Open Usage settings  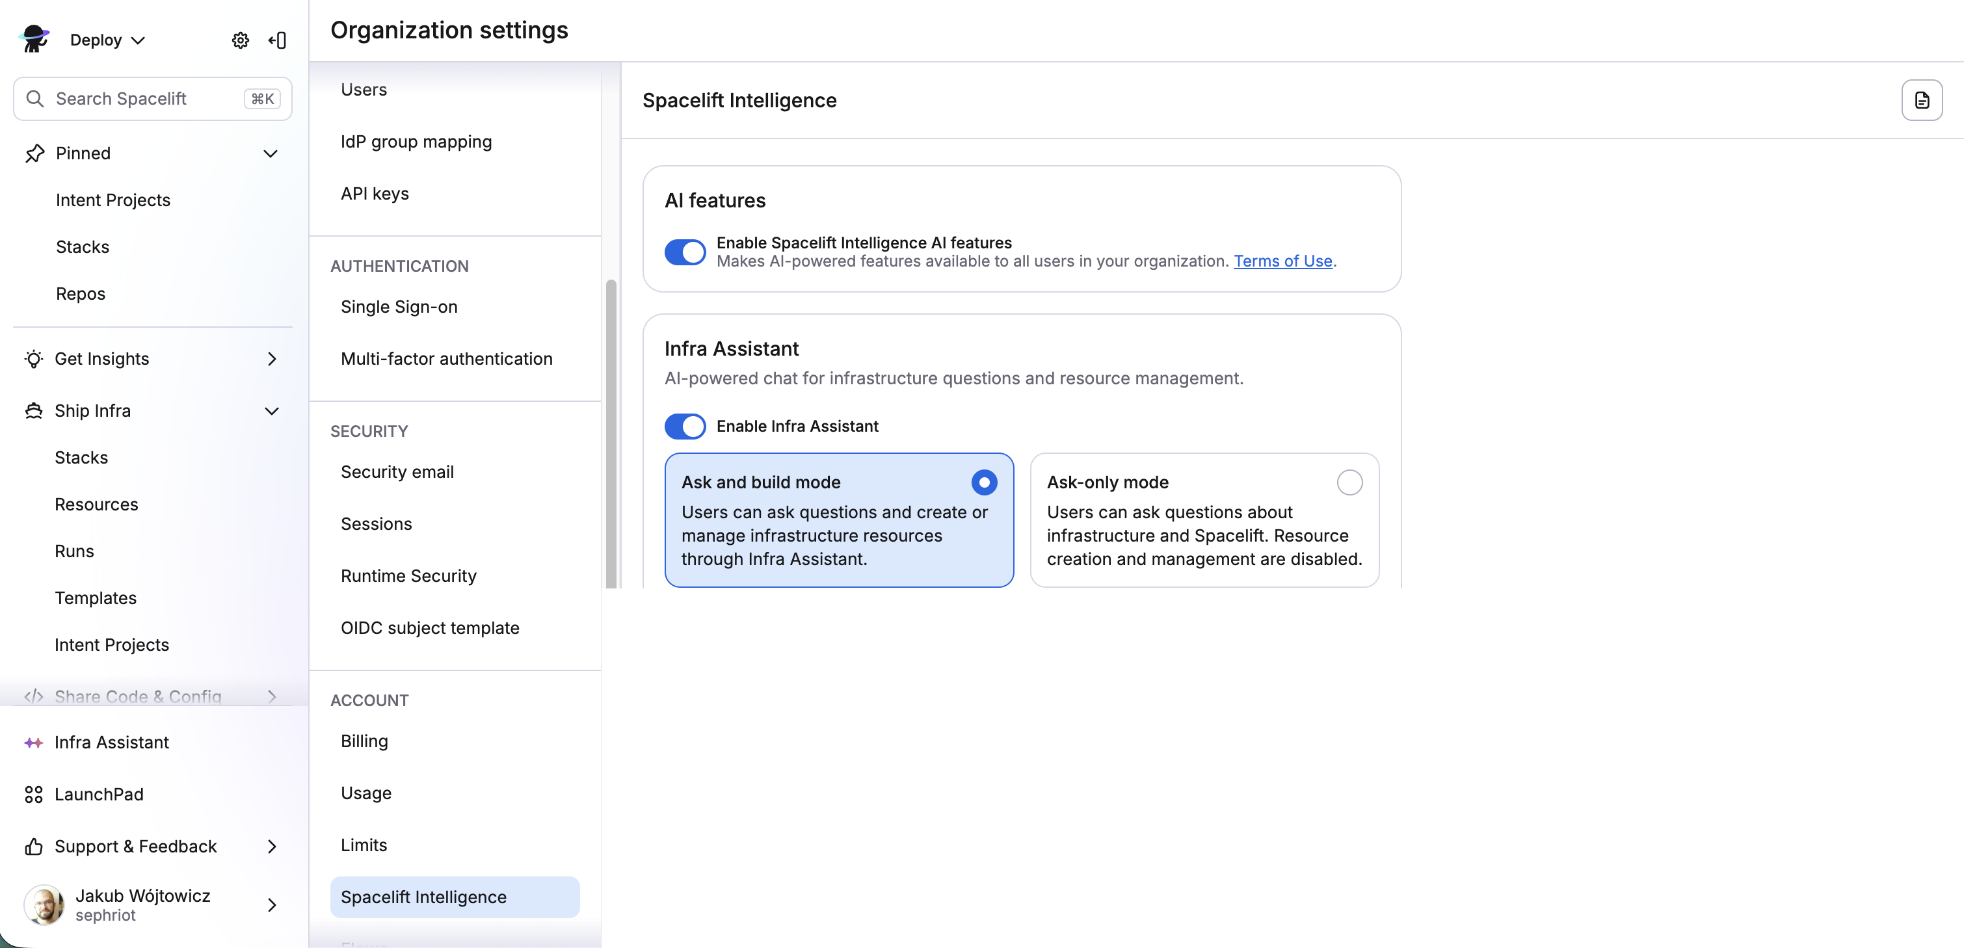click(x=366, y=793)
